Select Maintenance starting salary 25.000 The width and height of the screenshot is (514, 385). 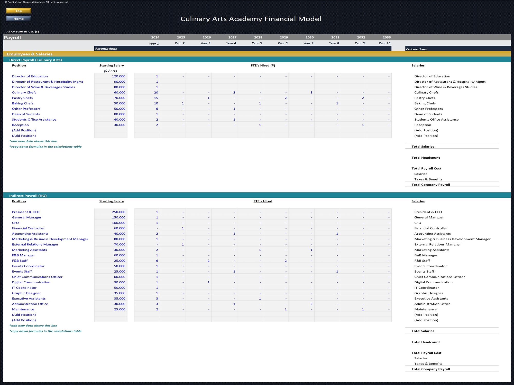[x=111, y=309]
